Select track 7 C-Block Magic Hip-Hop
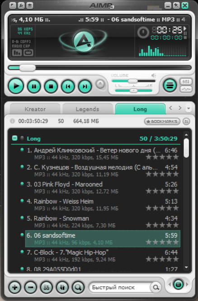The image size is (198, 301). click(103, 256)
